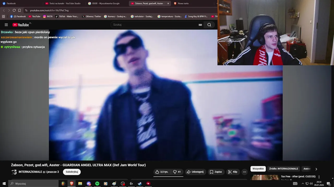
Task: Create a clip with the Klip button
Action: click(232, 172)
